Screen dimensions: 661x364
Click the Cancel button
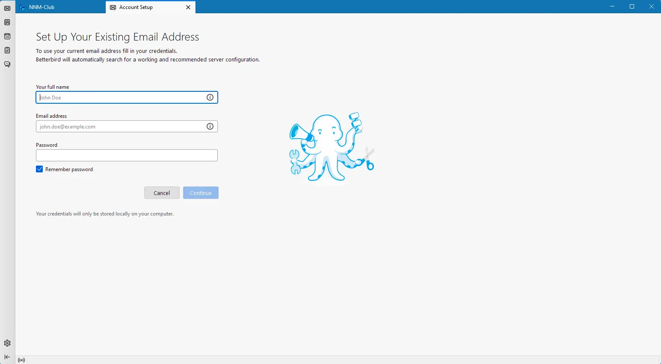162,193
